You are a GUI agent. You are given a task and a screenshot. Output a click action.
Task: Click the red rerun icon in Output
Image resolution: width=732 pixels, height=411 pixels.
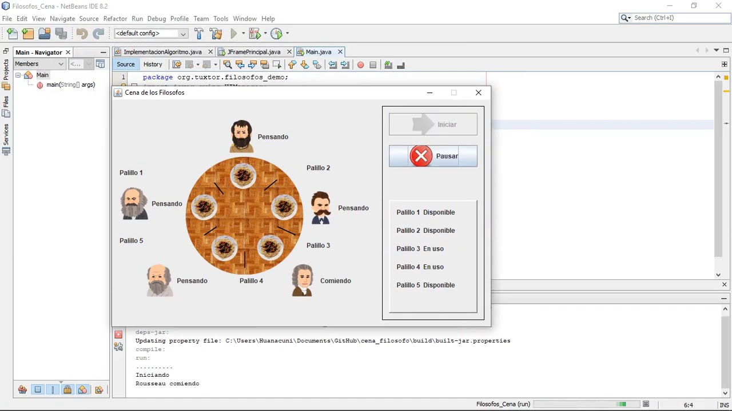tap(118, 335)
